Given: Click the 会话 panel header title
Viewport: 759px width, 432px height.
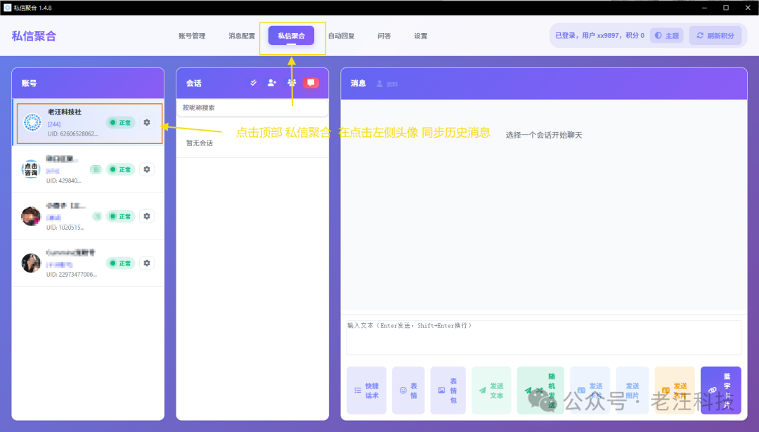Looking at the screenshot, I should 194,83.
